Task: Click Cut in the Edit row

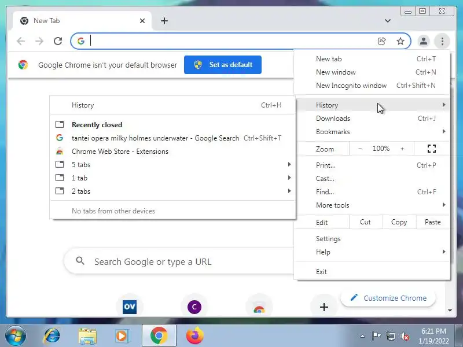Action: click(366, 222)
